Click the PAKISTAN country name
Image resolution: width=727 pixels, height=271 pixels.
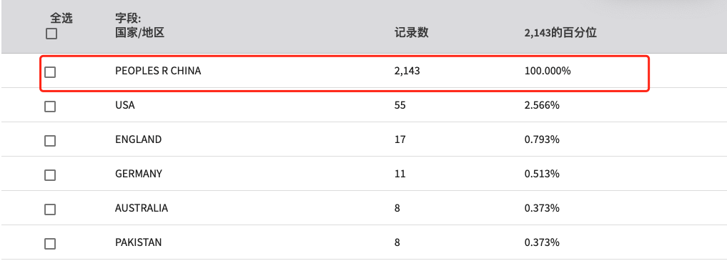click(138, 242)
